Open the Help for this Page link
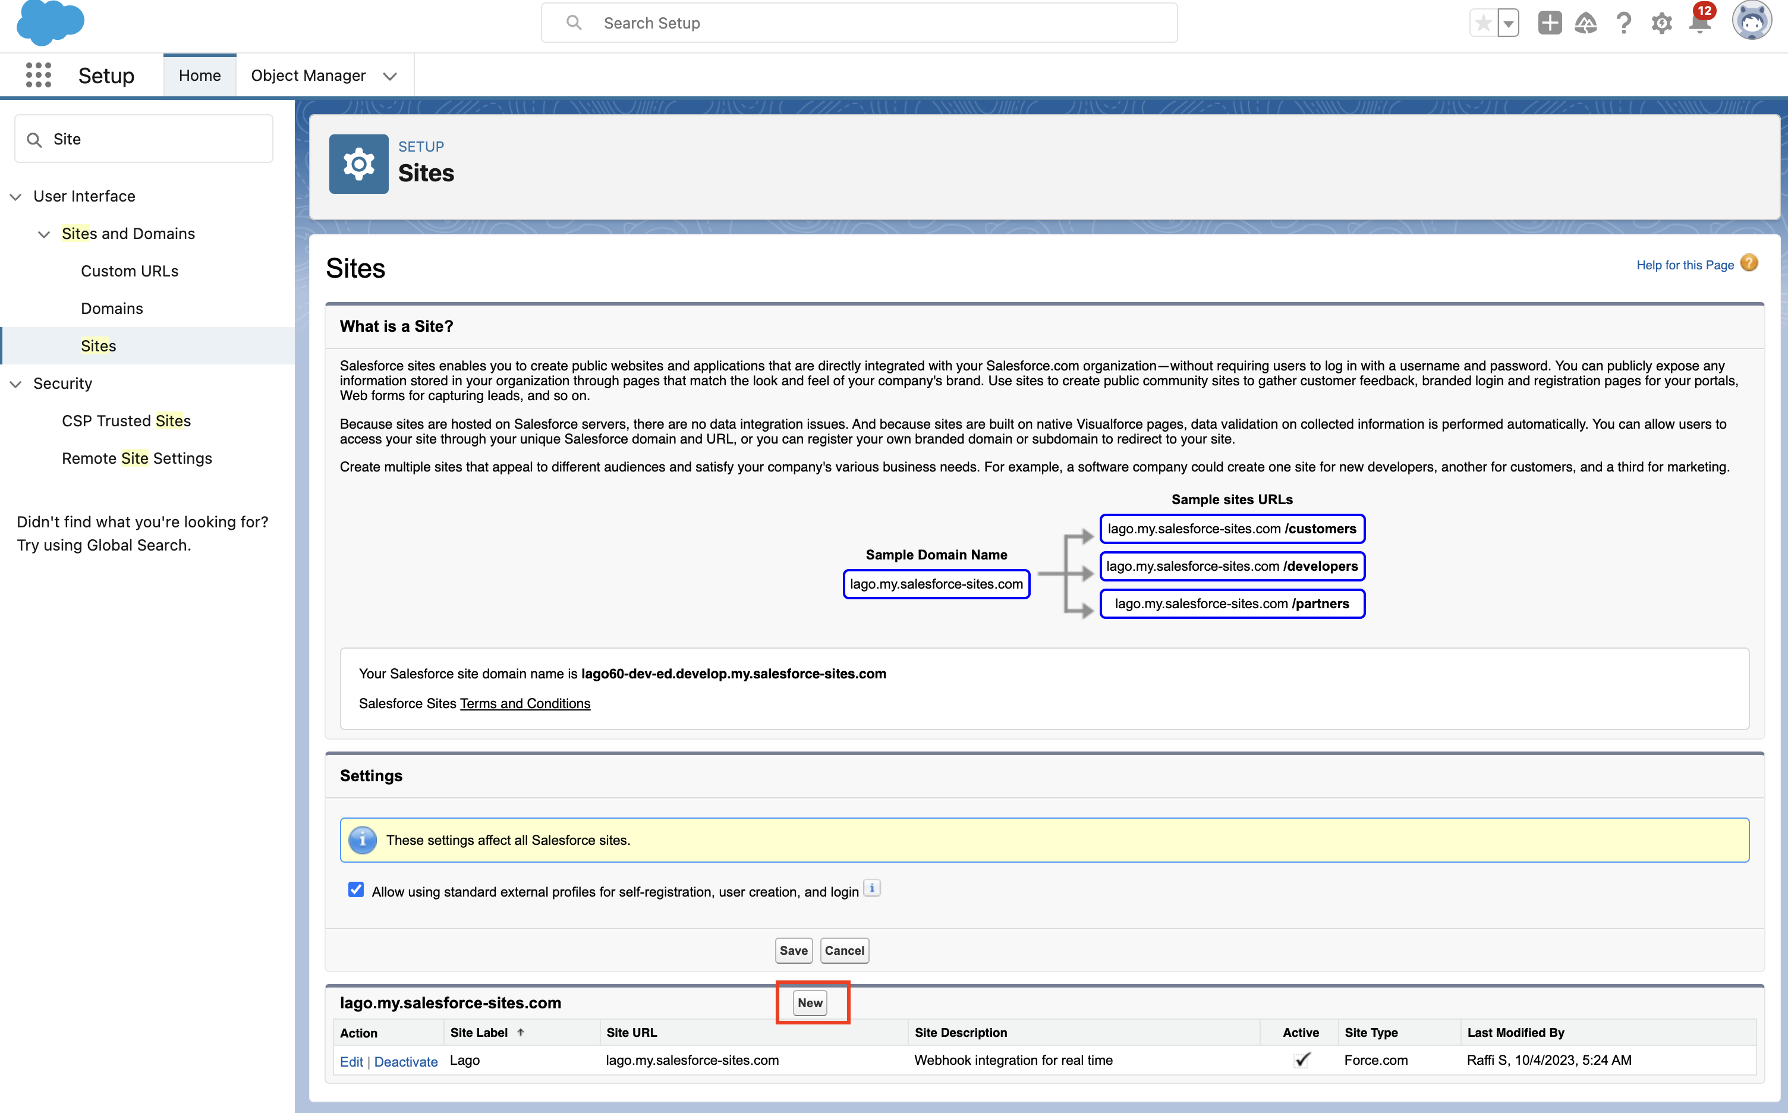The image size is (1788, 1113). 1685,265
